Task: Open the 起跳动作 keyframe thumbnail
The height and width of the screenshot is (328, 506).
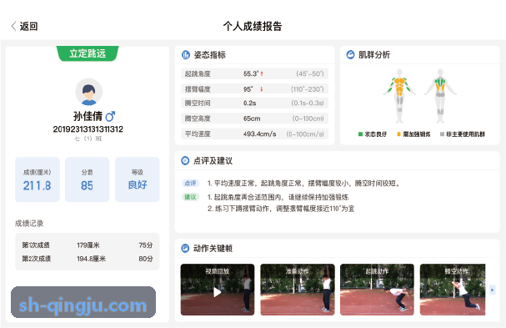Action: pyautogui.click(x=377, y=290)
